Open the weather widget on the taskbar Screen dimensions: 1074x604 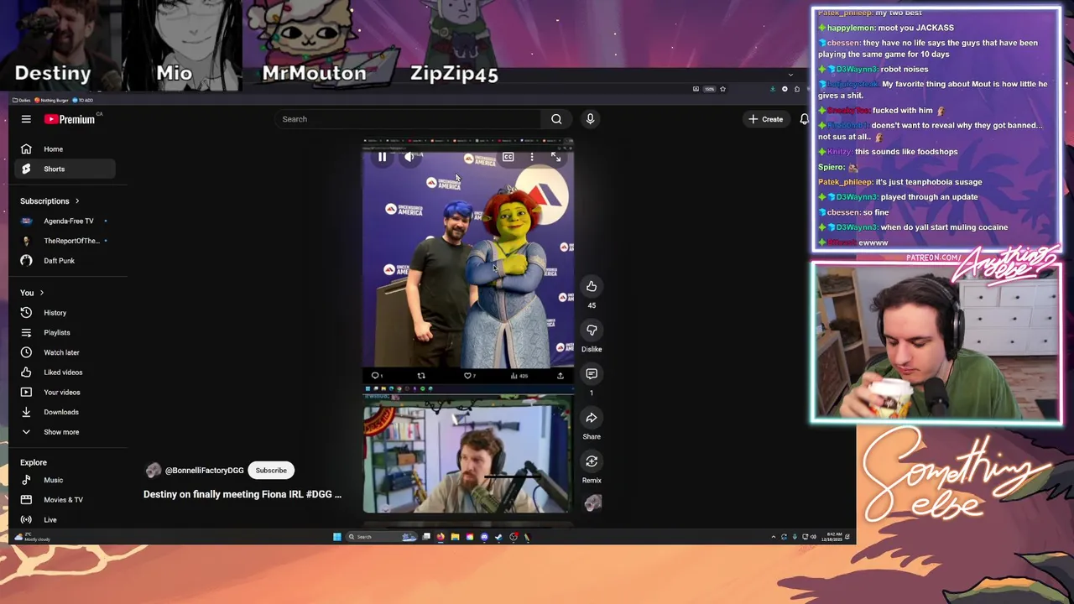coord(33,537)
